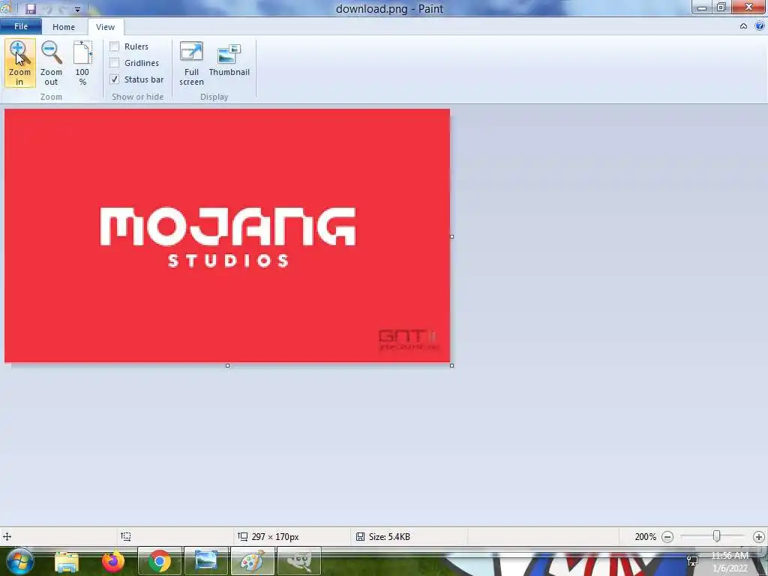
Task: Open Windows Explorer from the taskbar
Action: click(x=67, y=562)
